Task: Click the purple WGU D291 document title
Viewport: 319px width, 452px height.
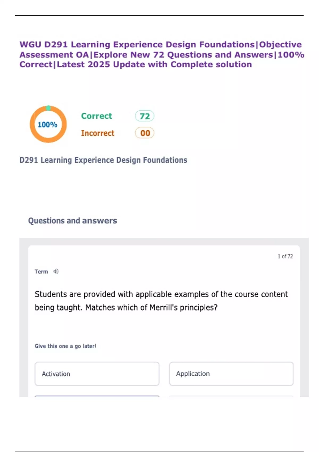Action: 162,55
